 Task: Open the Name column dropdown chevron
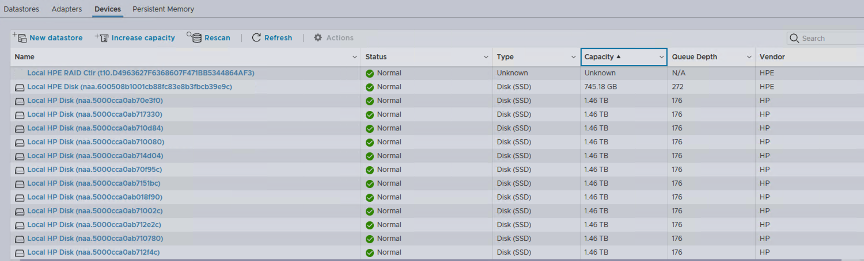354,57
